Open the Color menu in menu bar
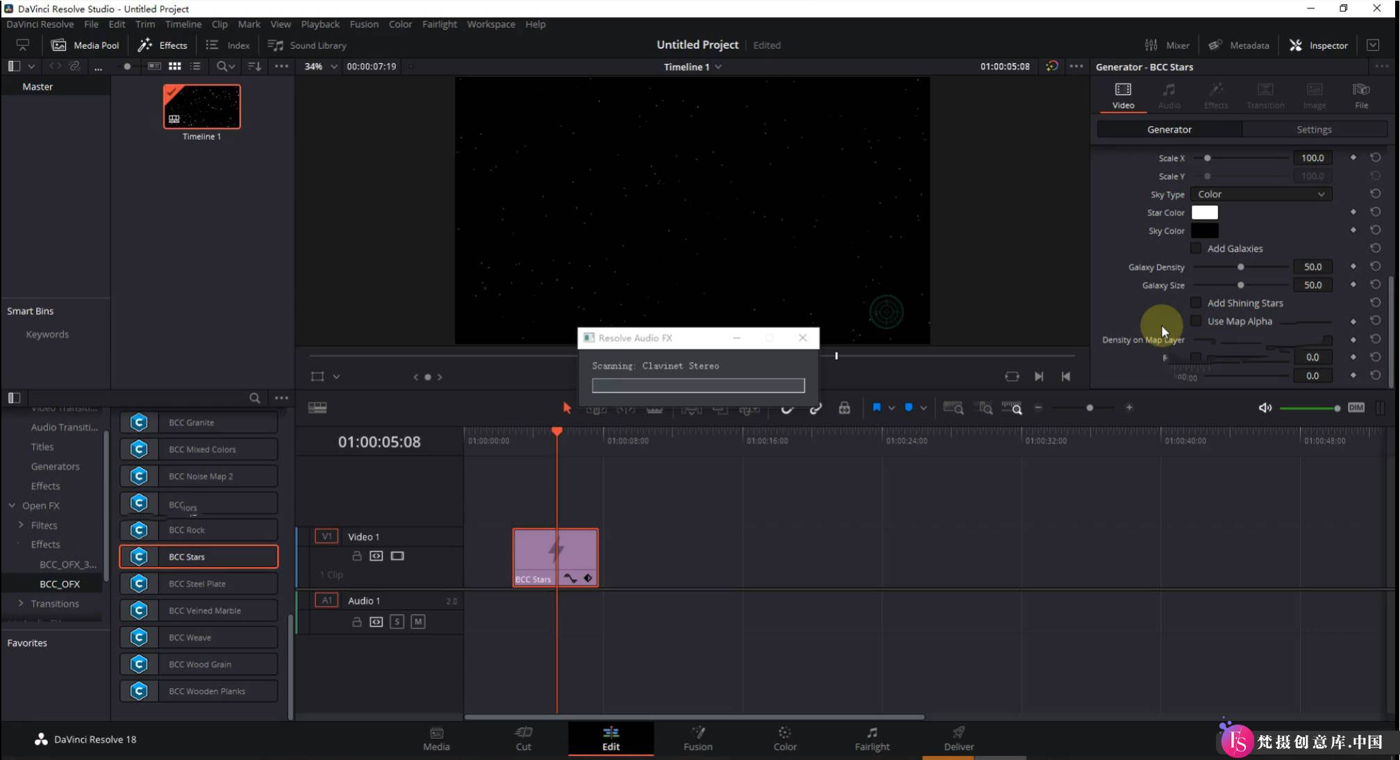 click(x=399, y=24)
